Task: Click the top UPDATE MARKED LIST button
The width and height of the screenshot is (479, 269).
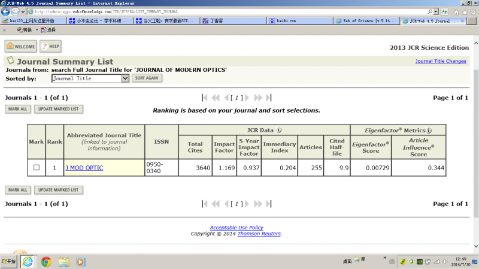Action: tap(58, 109)
